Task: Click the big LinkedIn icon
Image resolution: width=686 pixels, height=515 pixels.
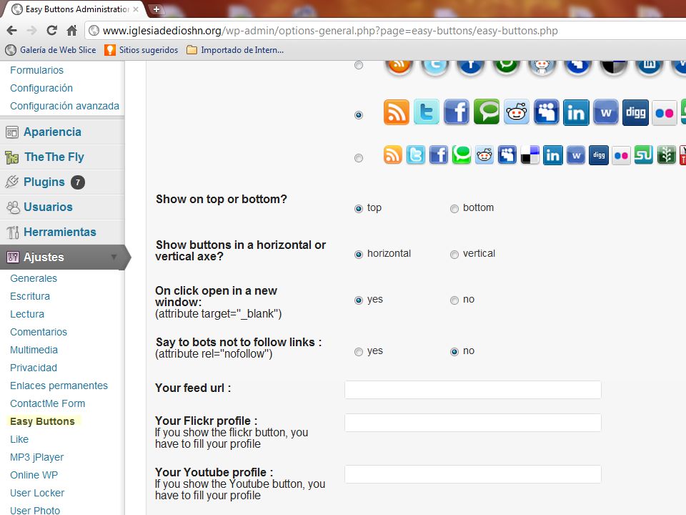Action: 576,112
